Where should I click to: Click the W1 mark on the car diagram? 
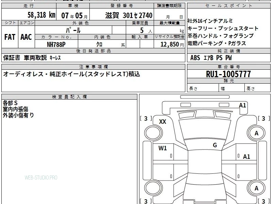tap(163, 148)
